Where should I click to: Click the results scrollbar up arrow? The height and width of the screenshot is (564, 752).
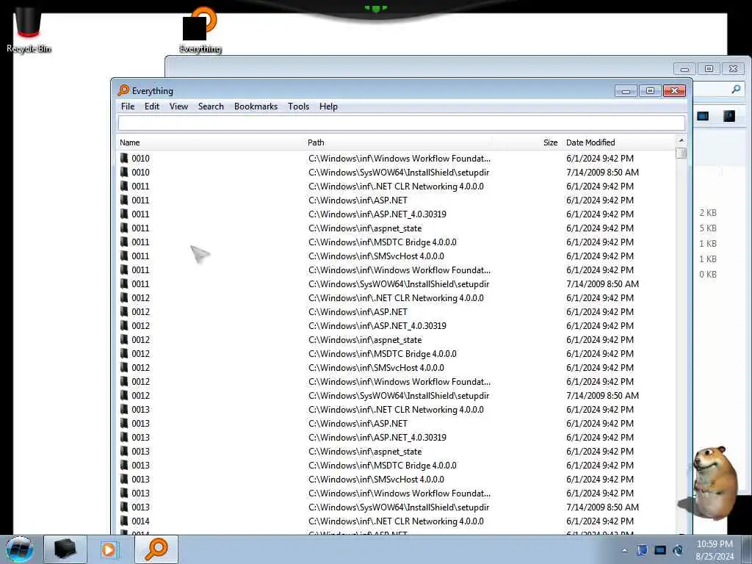pos(681,140)
